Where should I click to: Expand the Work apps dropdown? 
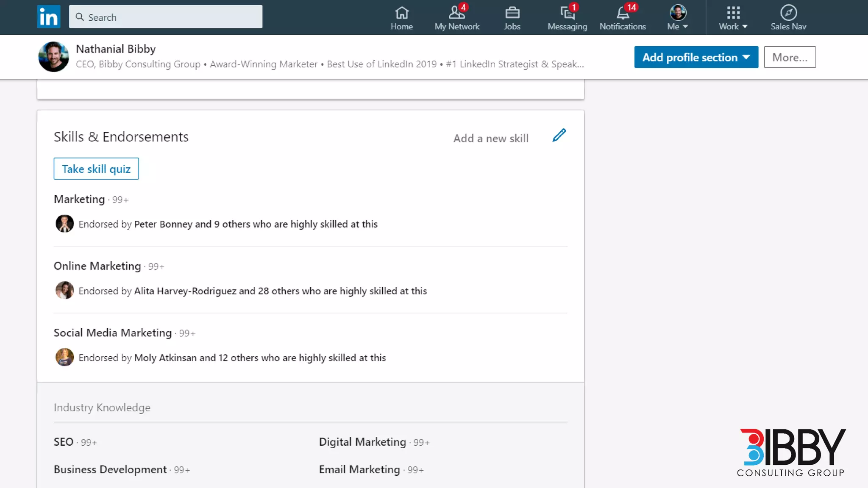pos(733,18)
